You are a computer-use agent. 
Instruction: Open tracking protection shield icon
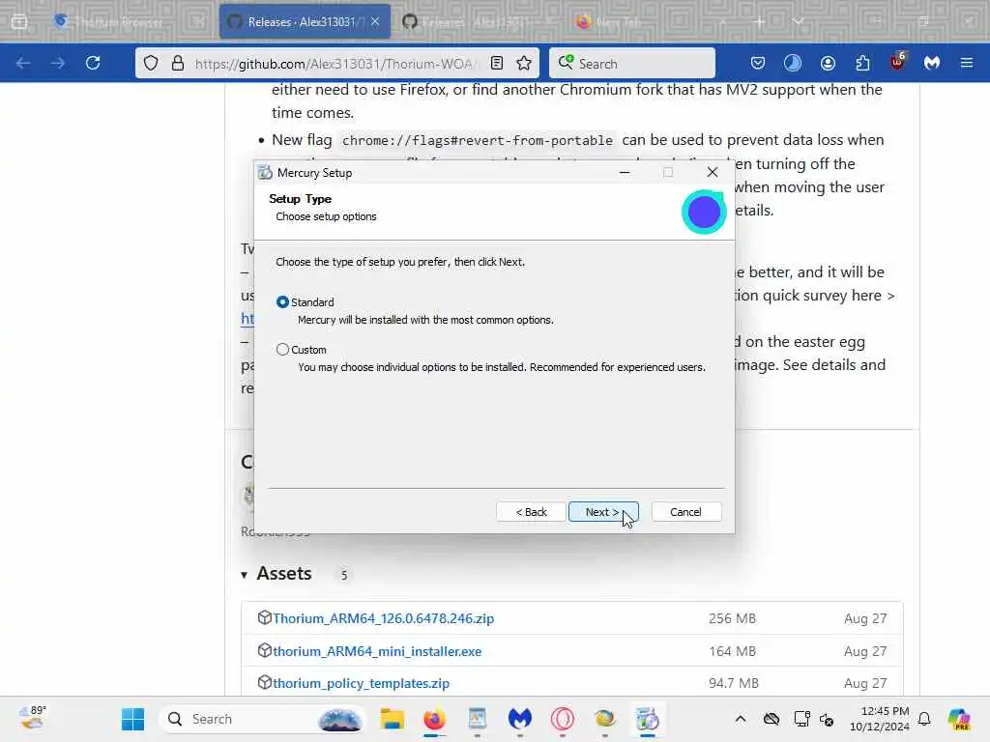pyautogui.click(x=151, y=63)
